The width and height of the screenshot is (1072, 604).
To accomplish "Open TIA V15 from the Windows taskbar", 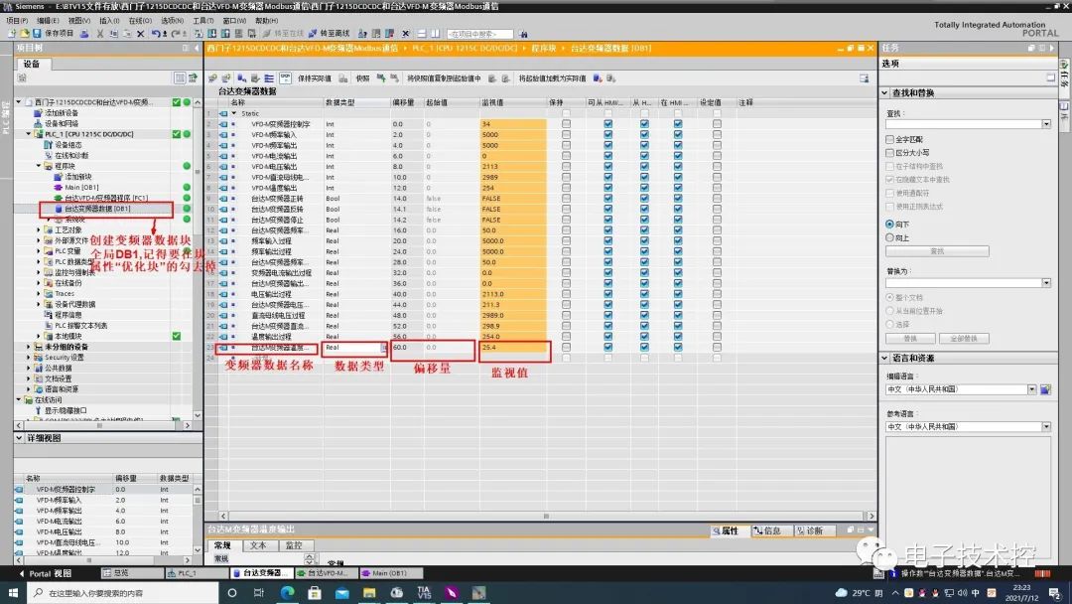I will tap(424, 592).
